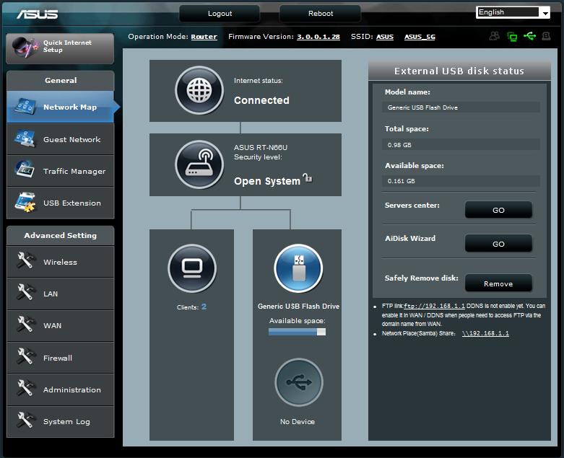Click the Internet status globe icon

(199, 91)
